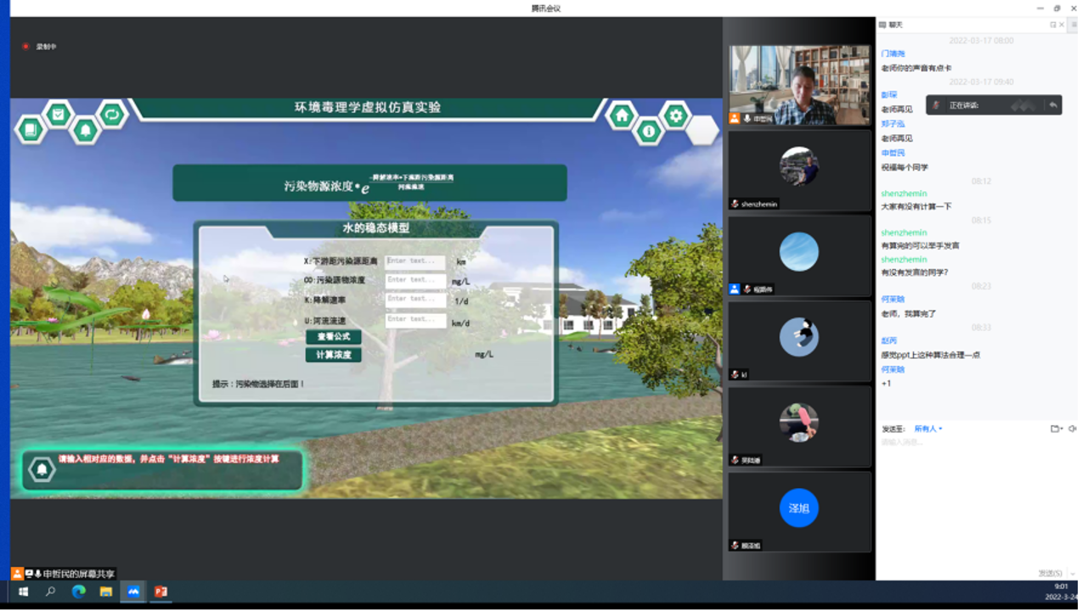Open the settings gear hexagon
The image size is (1082, 612).
(676, 115)
